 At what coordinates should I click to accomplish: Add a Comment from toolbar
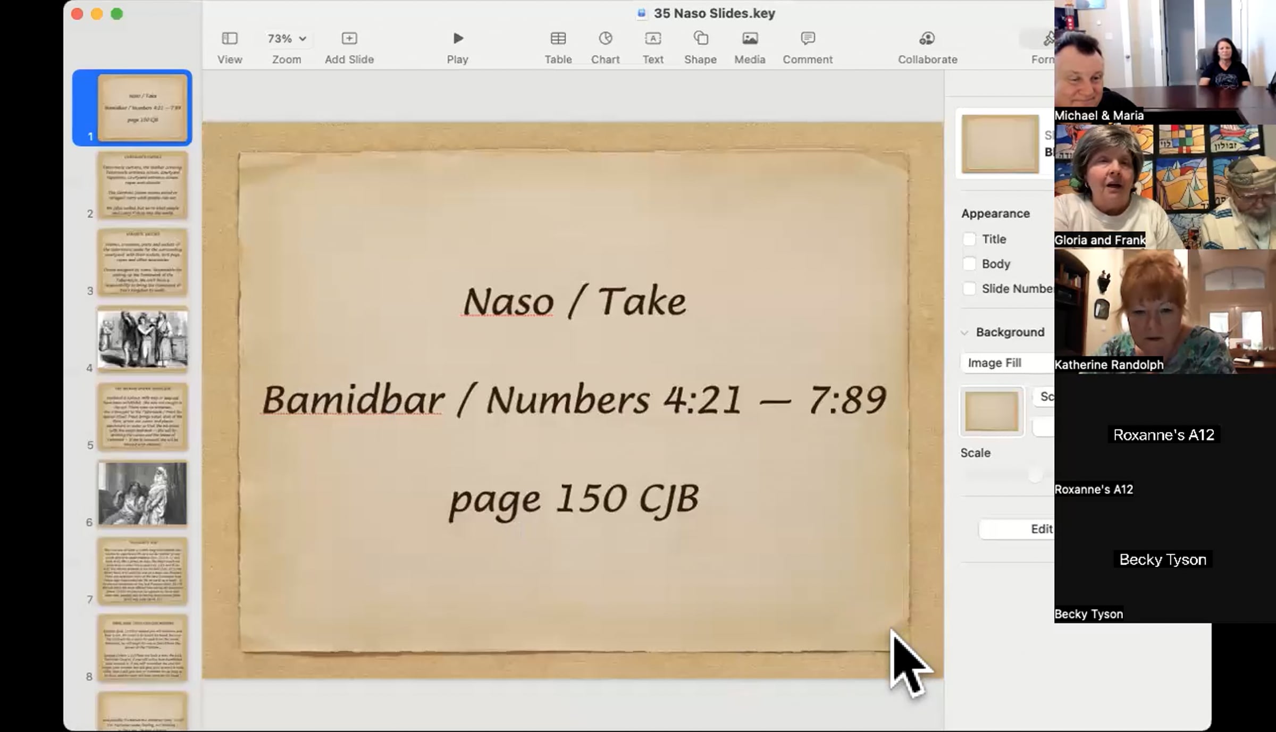pyautogui.click(x=807, y=39)
